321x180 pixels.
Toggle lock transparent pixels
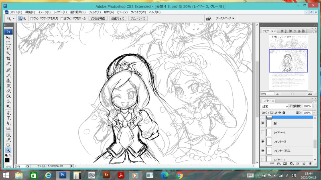tap(272, 113)
